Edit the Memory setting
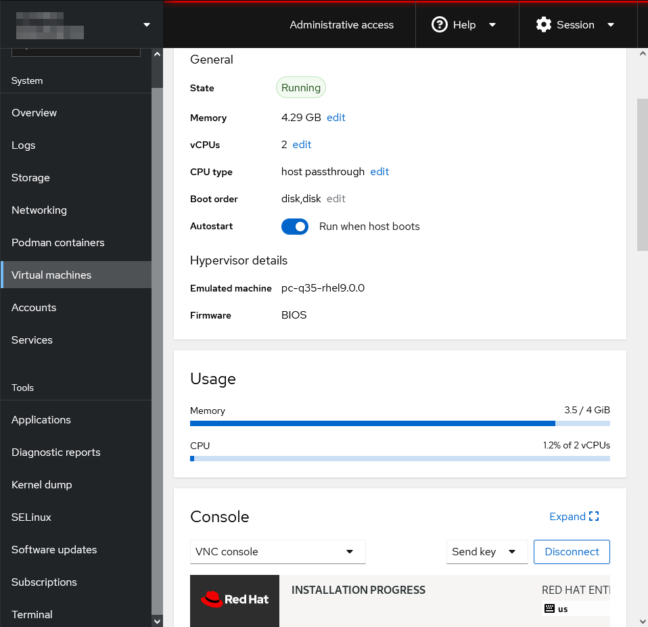The width and height of the screenshot is (648, 627). 336,118
